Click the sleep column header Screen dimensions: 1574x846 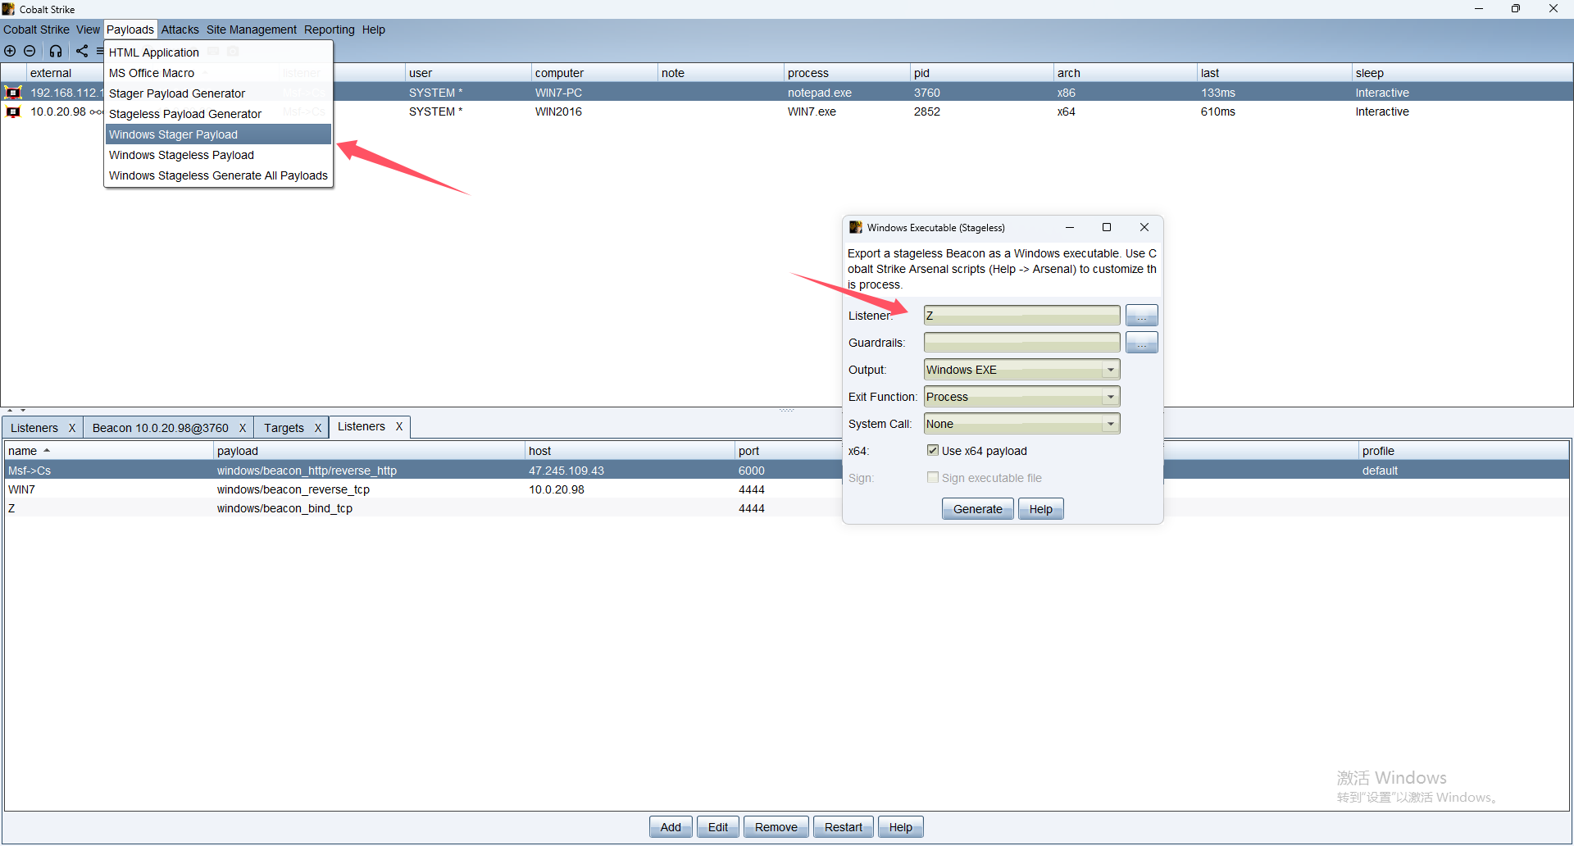point(1462,73)
